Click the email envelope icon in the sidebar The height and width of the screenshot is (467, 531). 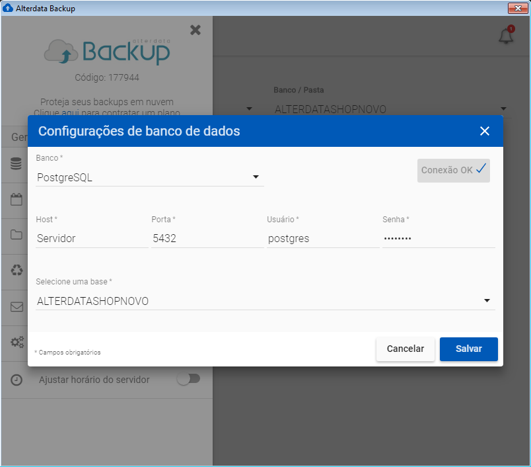[x=17, y=307]
